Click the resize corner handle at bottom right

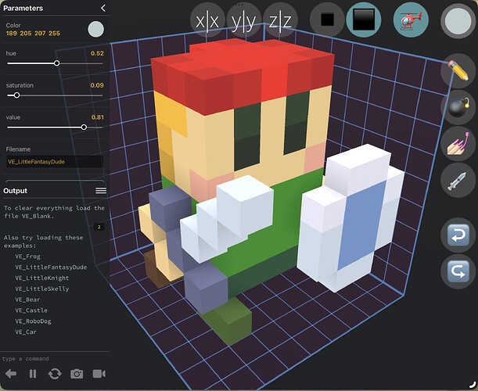(x=473, y=386)
